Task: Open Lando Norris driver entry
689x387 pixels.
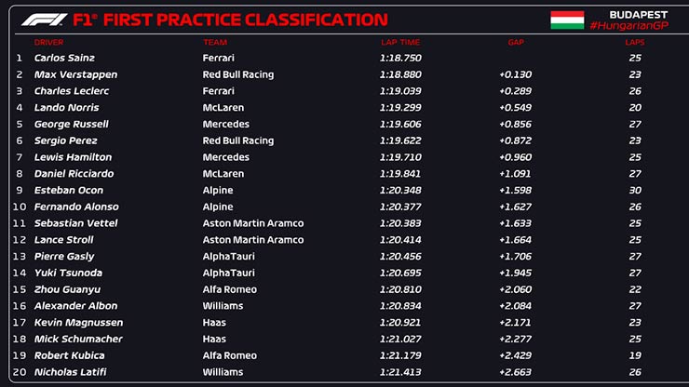Action: (x=64, y=108)
